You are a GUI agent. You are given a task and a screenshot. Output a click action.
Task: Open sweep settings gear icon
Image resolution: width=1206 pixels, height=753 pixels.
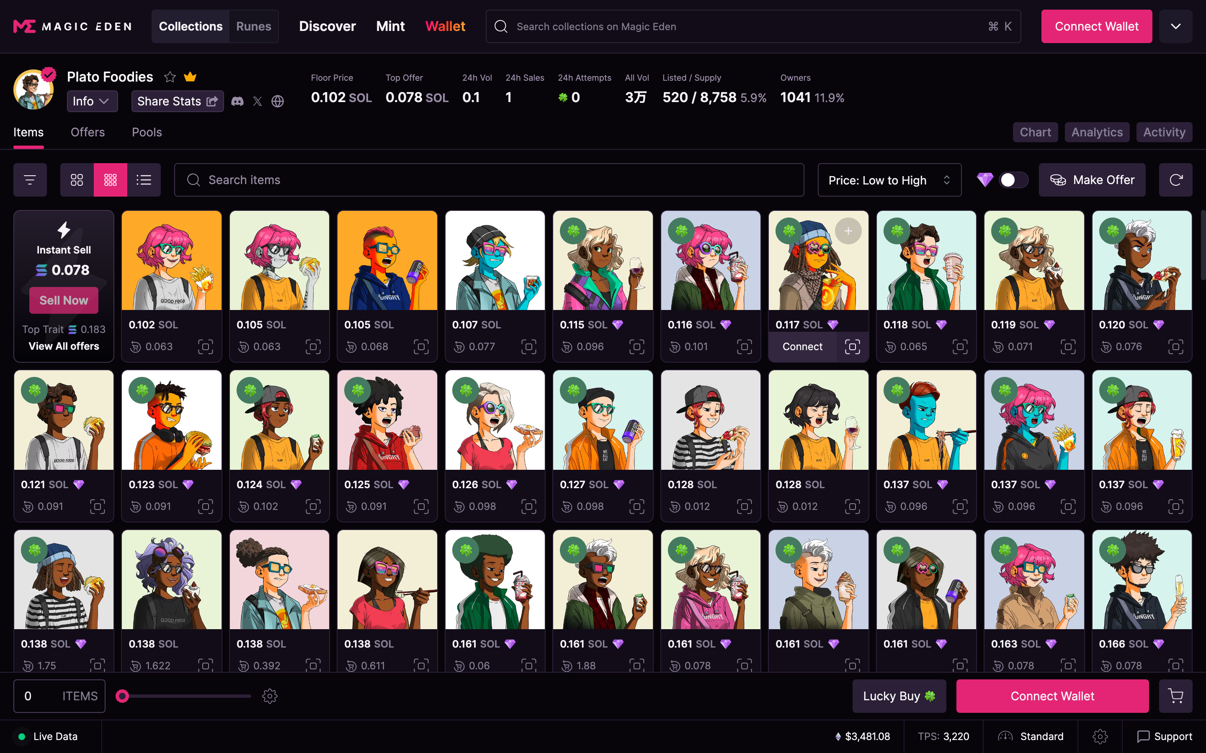270,696
